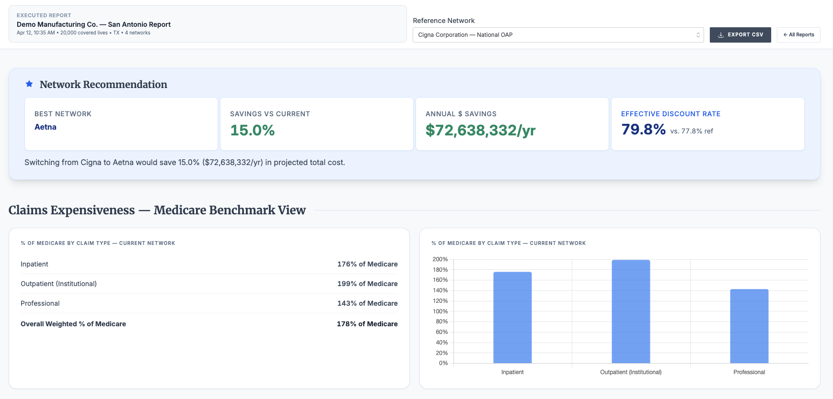Click the Inpatient row in the Medicare table
833x399 pixels.
click(x=209, y=264)
